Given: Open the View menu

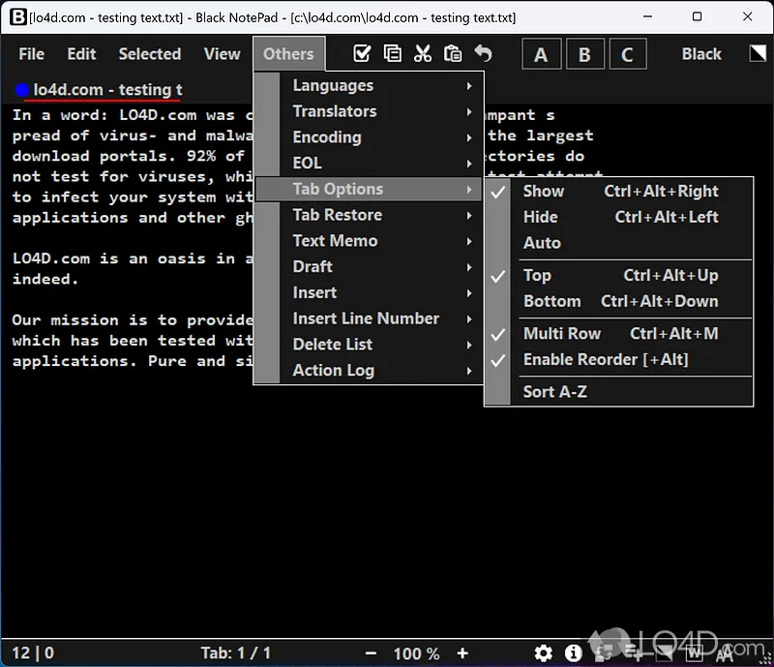Looking at the screenshot, I should 223,54.
